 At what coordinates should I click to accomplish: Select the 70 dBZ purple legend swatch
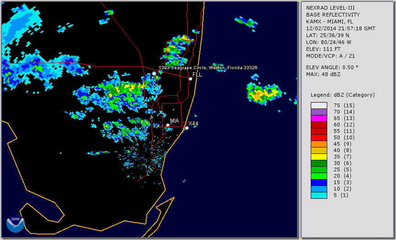(x=319, y=112)
